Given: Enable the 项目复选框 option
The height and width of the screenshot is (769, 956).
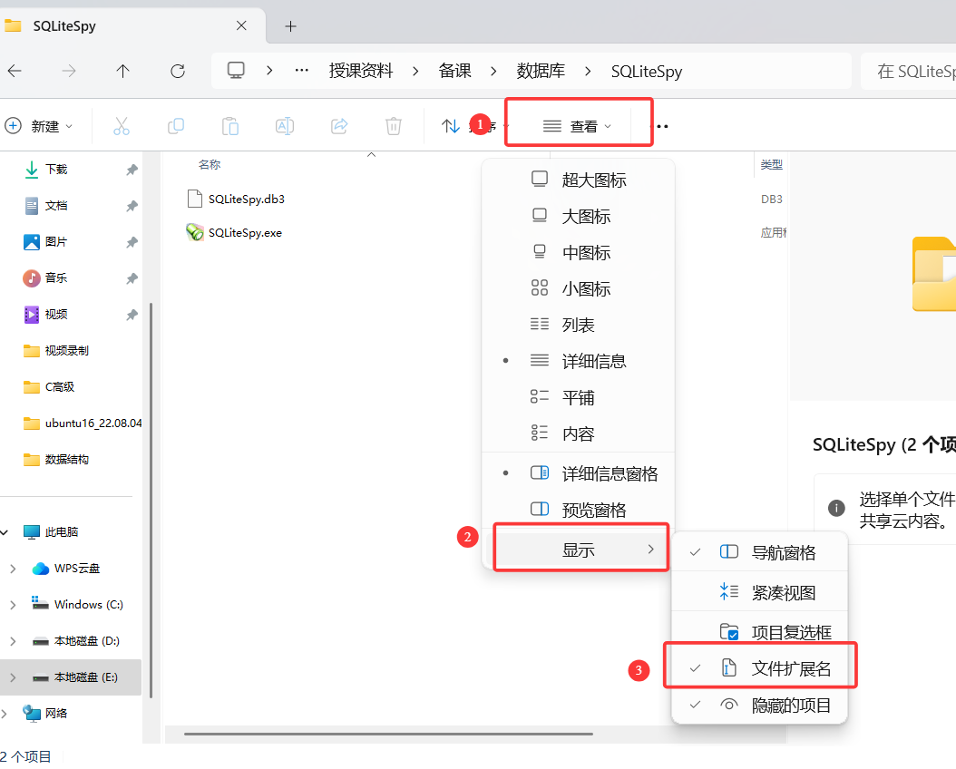Looking at the screenshot, I should [760, 632].
